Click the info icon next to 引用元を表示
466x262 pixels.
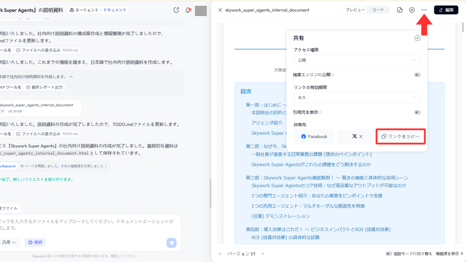point(320,112)
